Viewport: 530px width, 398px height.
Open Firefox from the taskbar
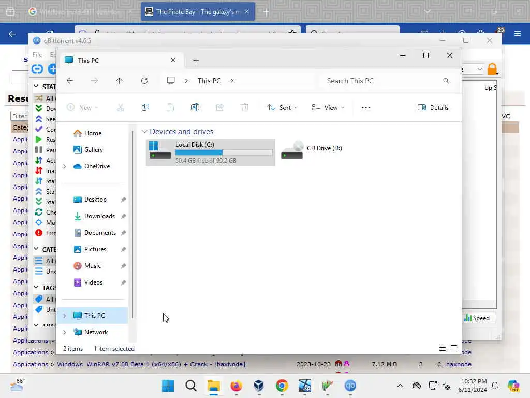236,386
